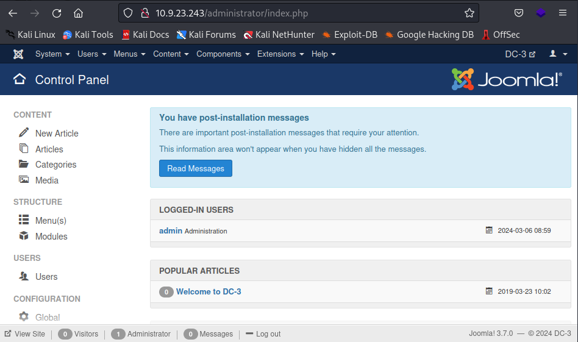578x342 pixels.
Task: Click the browser forward arrow
Action: [x=35, y=13]
